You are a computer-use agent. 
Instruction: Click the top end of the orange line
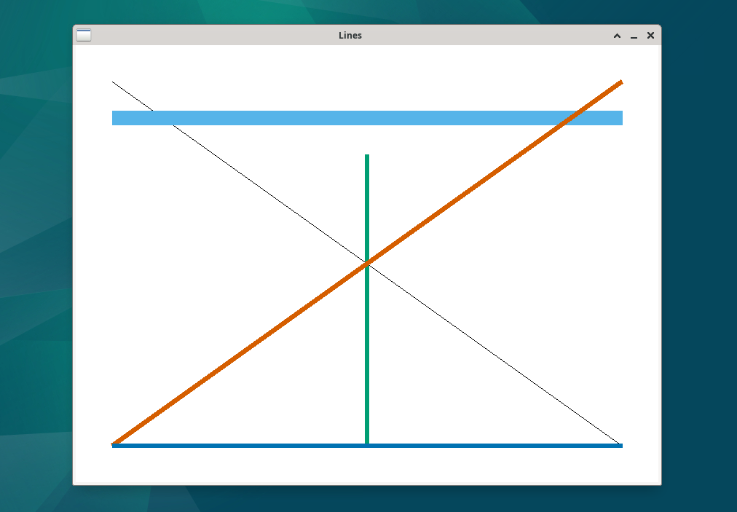tap(620, 83)
